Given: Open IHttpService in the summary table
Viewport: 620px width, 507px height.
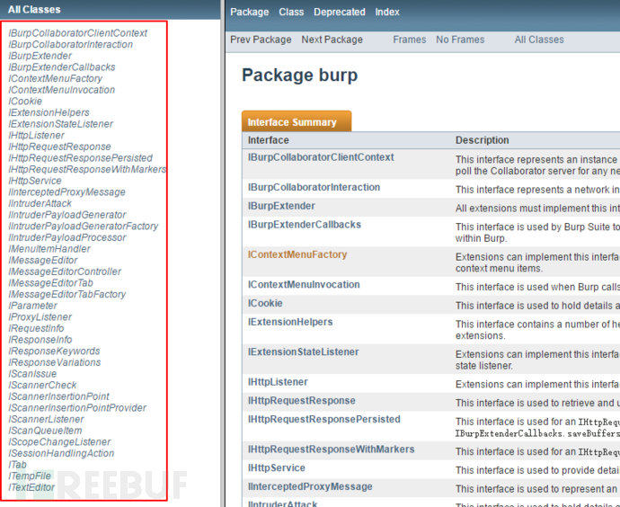Looking at the screenshot, I should pyautogui.click(x=277, y=467).
